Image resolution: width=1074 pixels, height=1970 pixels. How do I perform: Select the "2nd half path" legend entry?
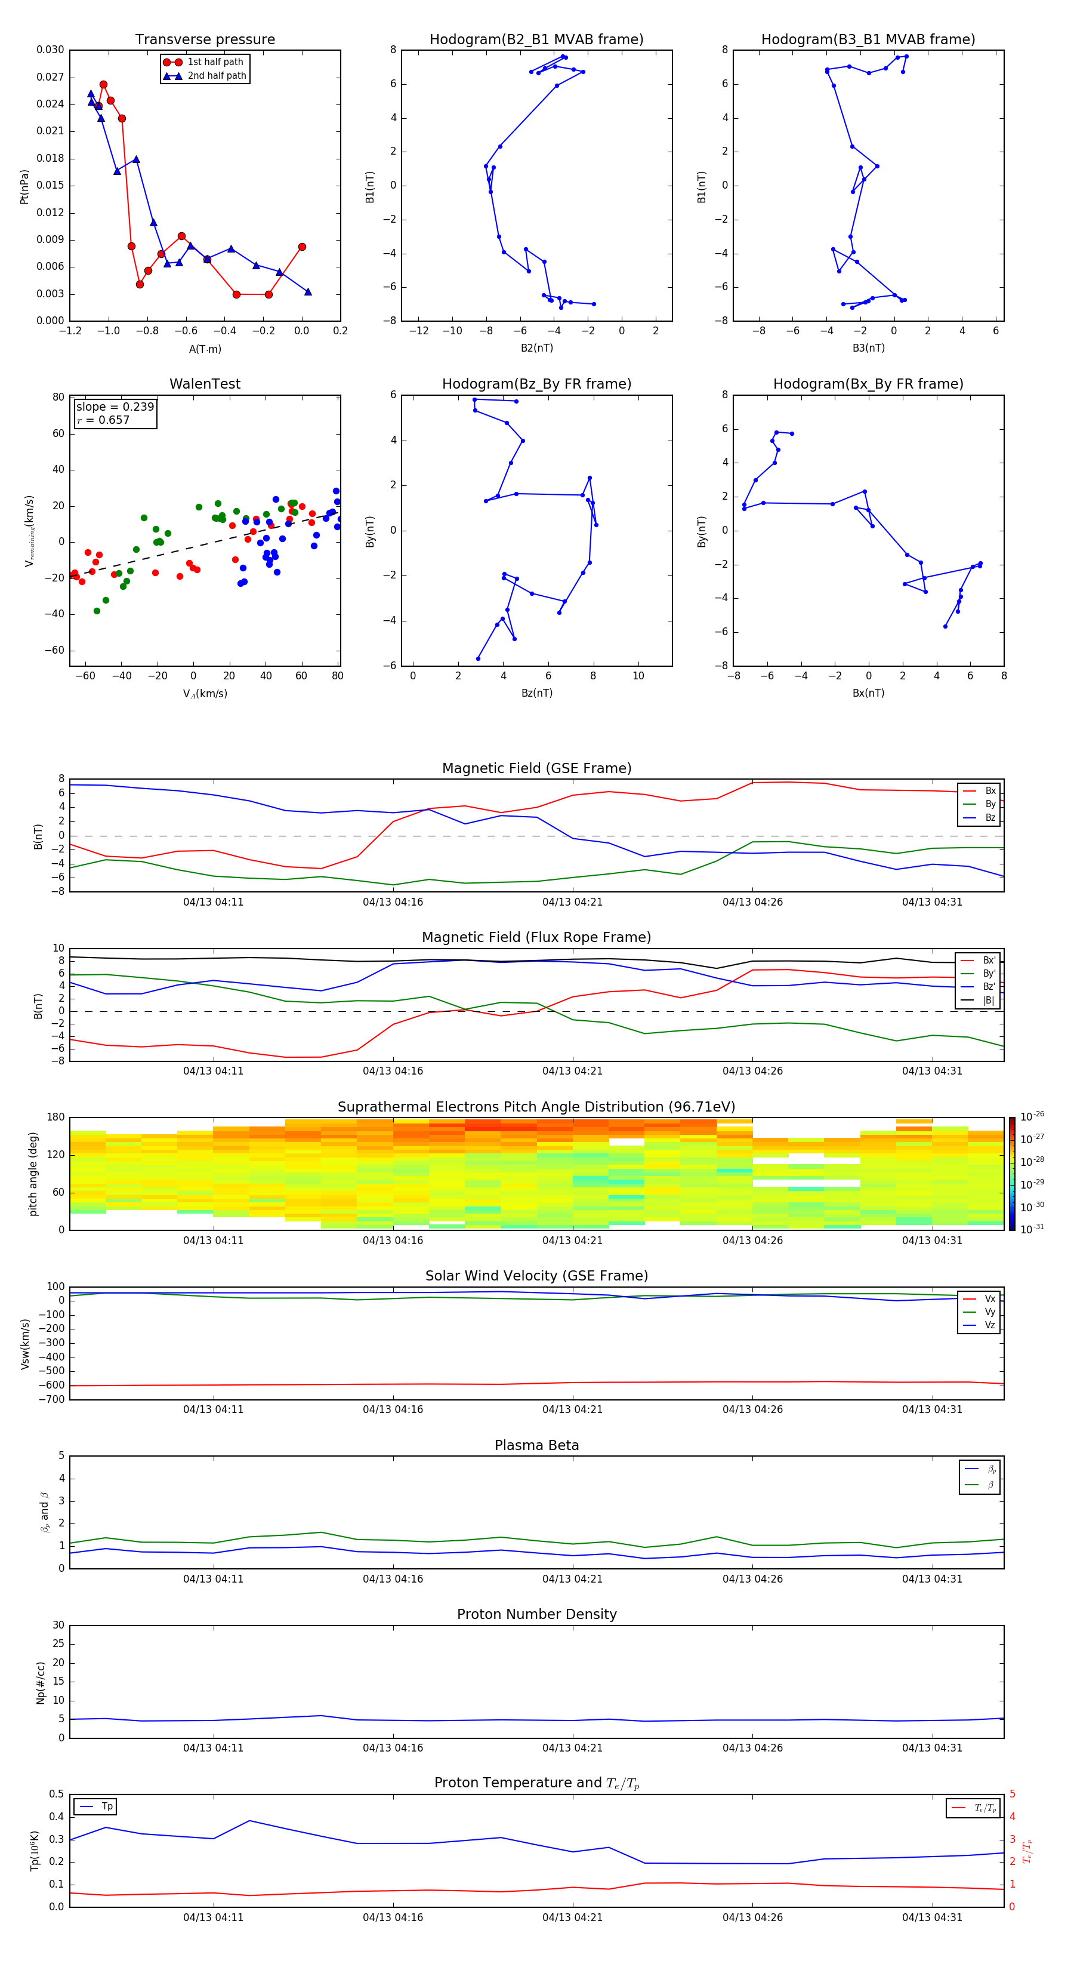(x=205, y=76)
